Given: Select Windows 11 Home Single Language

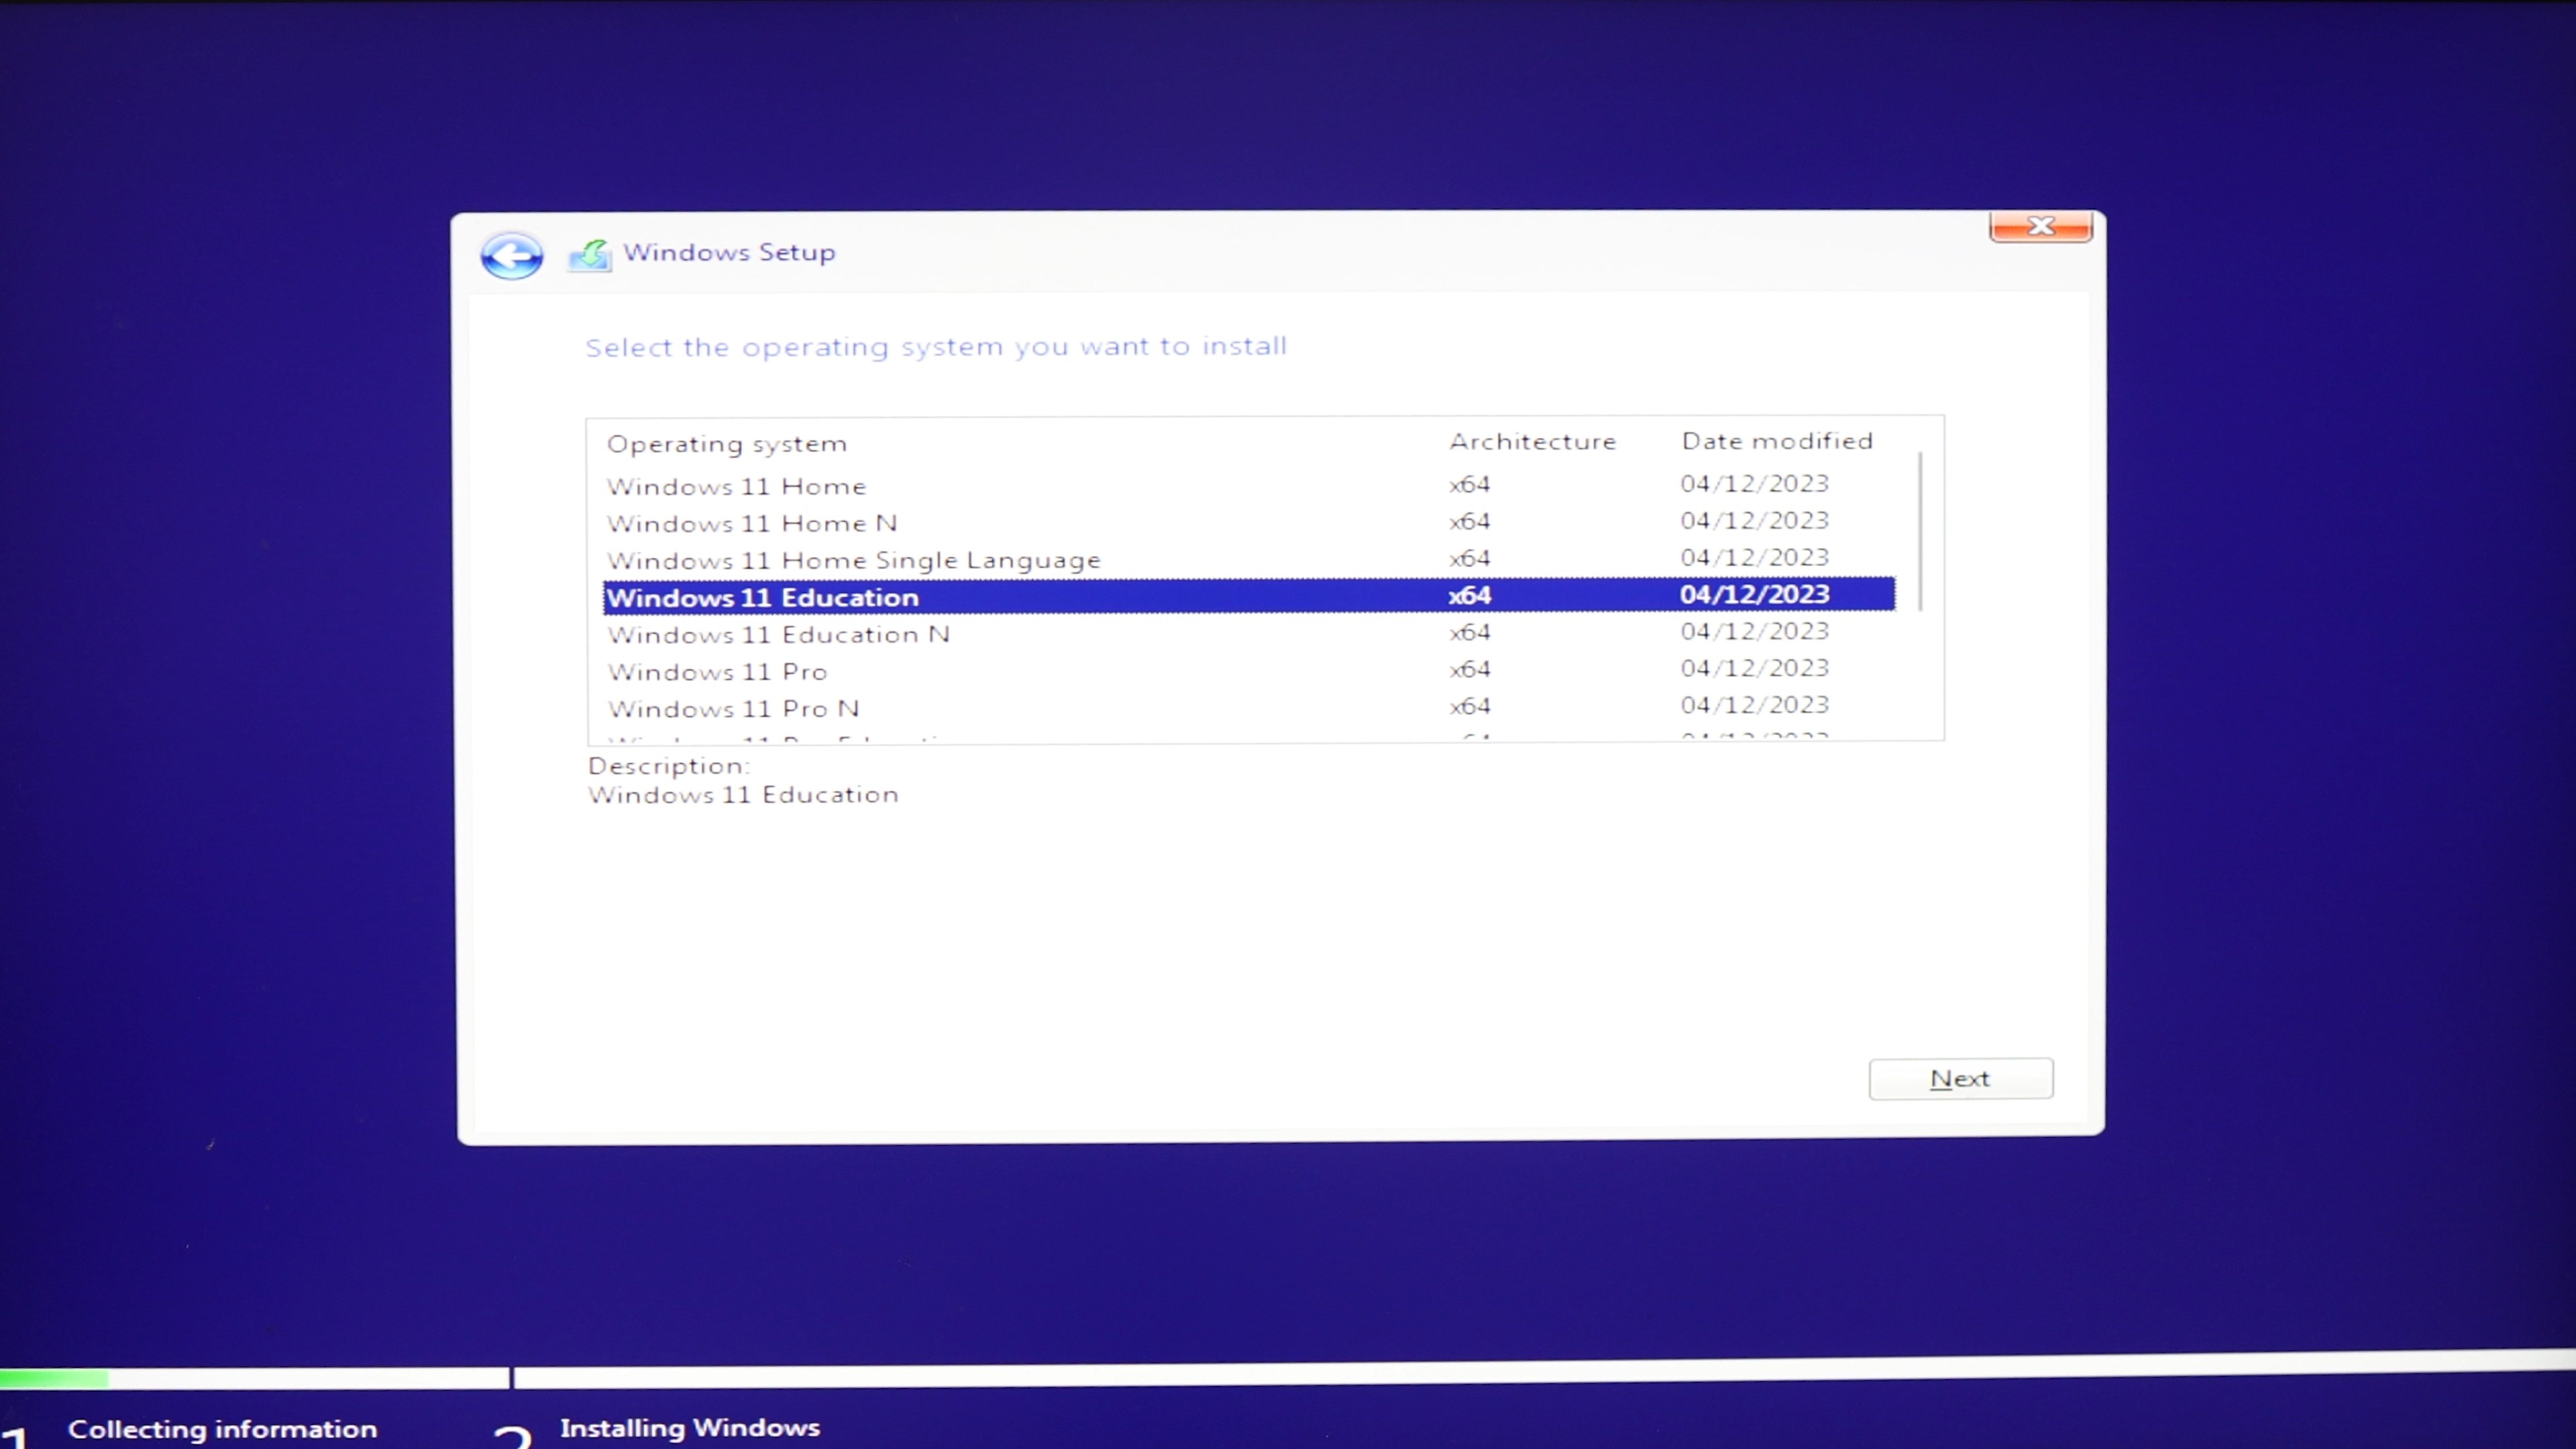Looking at the screenshot, I should click(x=1249, y=559).
